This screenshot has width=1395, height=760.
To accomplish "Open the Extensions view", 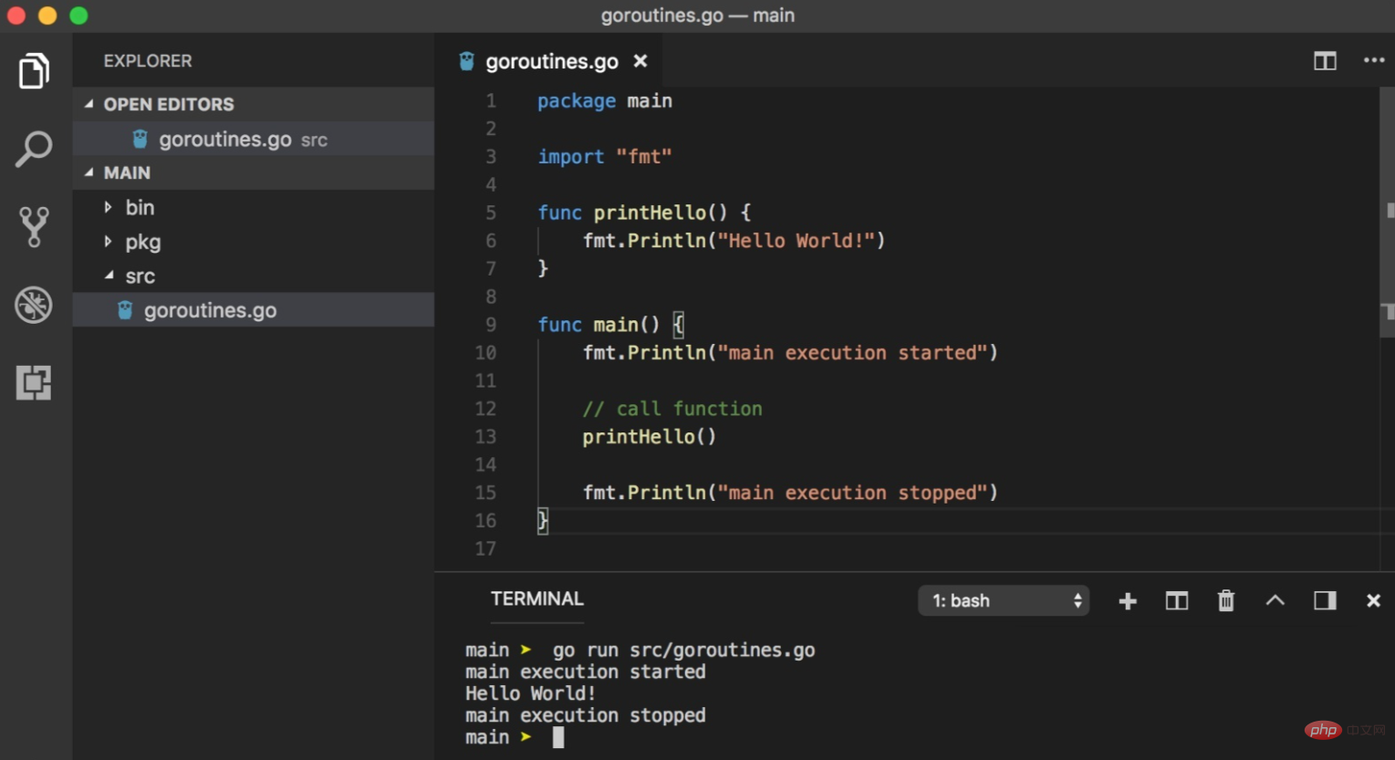I will point(34,382).
